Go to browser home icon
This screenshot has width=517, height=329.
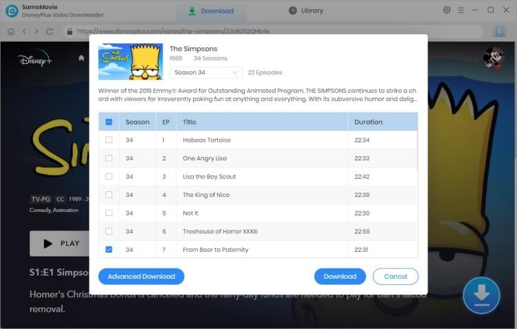[11, 32]
